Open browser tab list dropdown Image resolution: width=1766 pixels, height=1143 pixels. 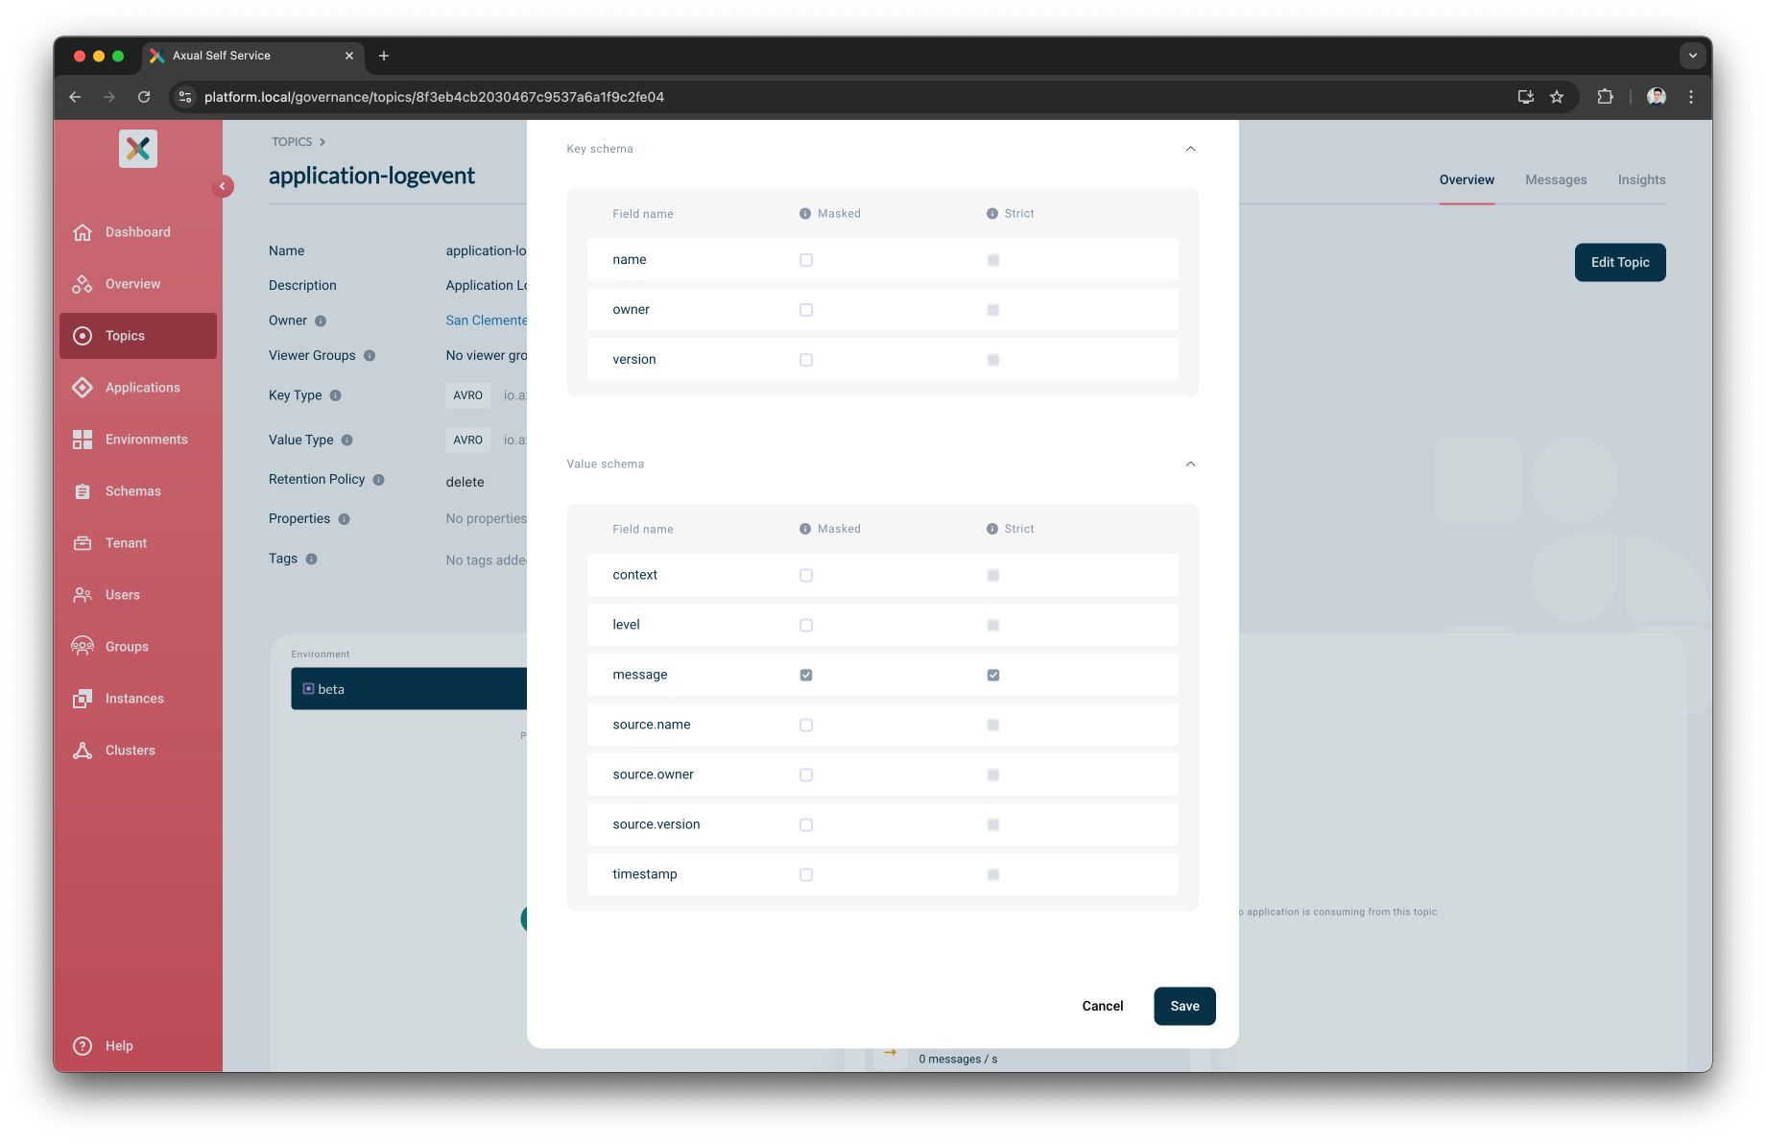tap(1692, 56)
